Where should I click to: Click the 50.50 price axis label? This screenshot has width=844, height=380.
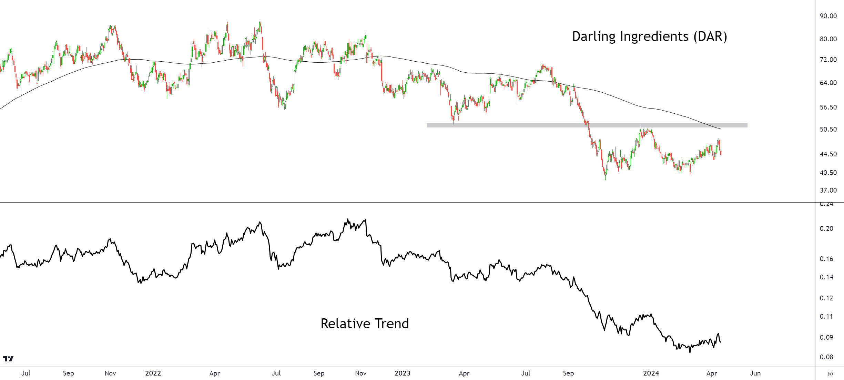click(x=828, y=129)
